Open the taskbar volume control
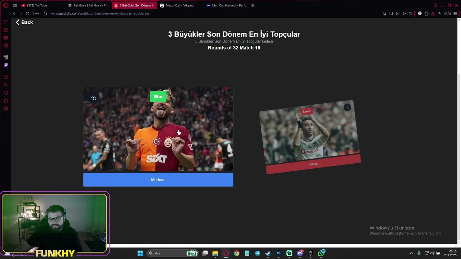461x259 pixels. click(432, 253)
